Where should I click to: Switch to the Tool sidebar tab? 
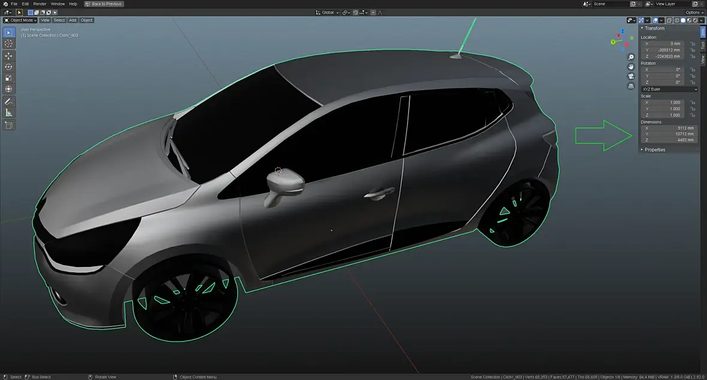(x=703, y=45)
